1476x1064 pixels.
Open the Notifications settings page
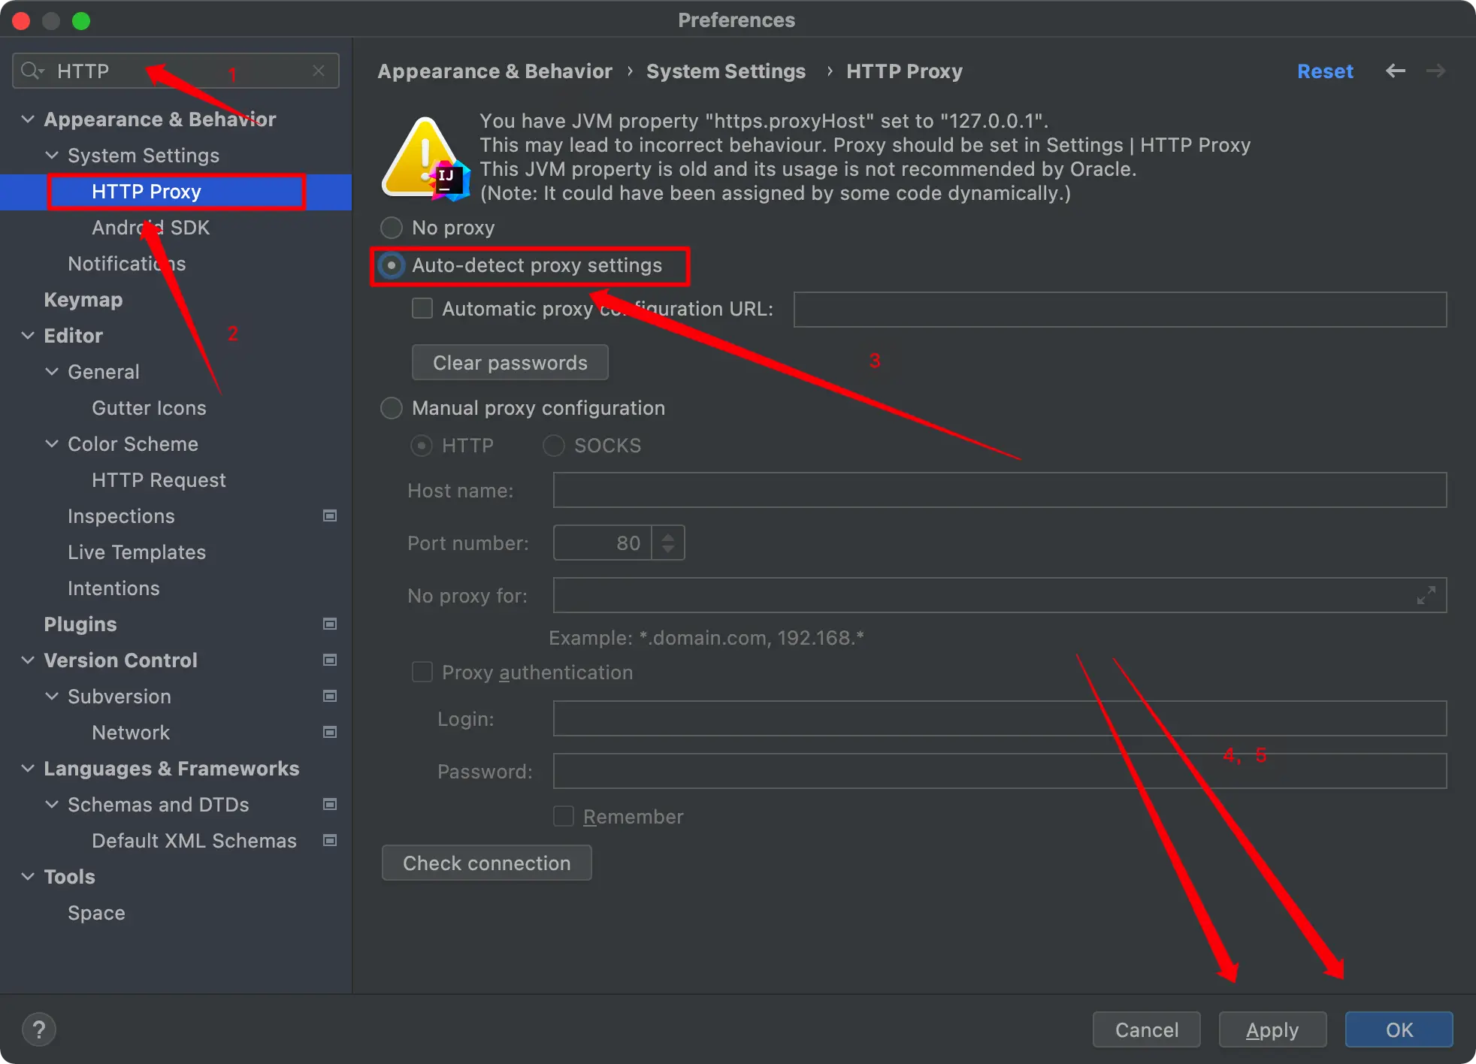126,264
